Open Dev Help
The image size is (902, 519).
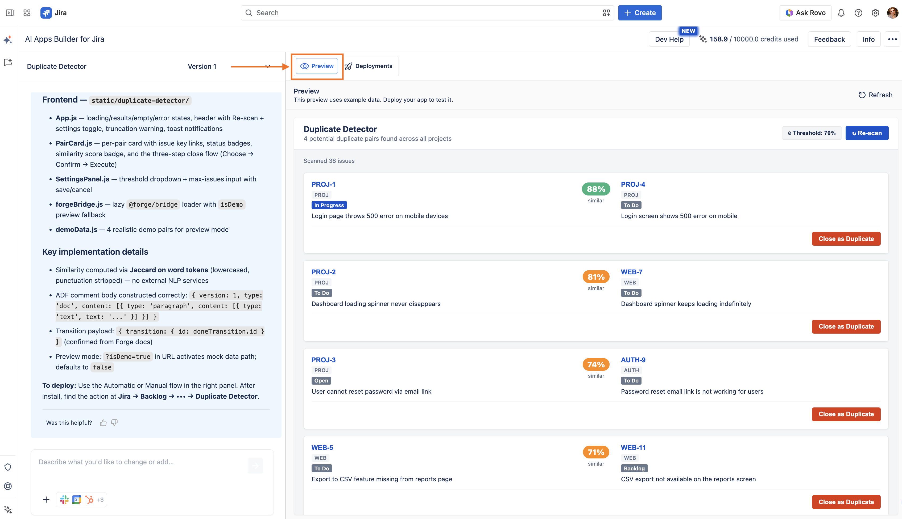[x=669, y=39]
